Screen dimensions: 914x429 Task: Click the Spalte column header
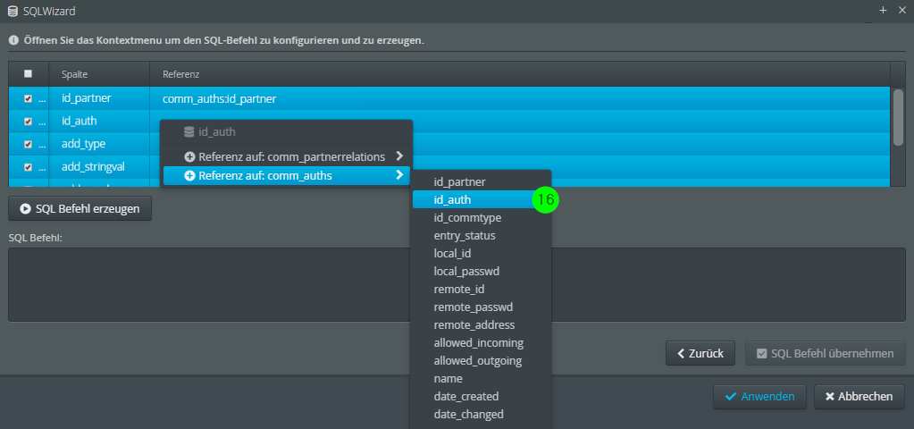click(x=99, y=74)
